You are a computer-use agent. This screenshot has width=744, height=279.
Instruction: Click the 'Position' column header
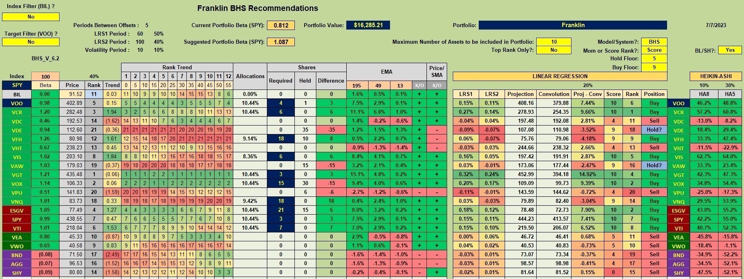[x=654, y=94]
